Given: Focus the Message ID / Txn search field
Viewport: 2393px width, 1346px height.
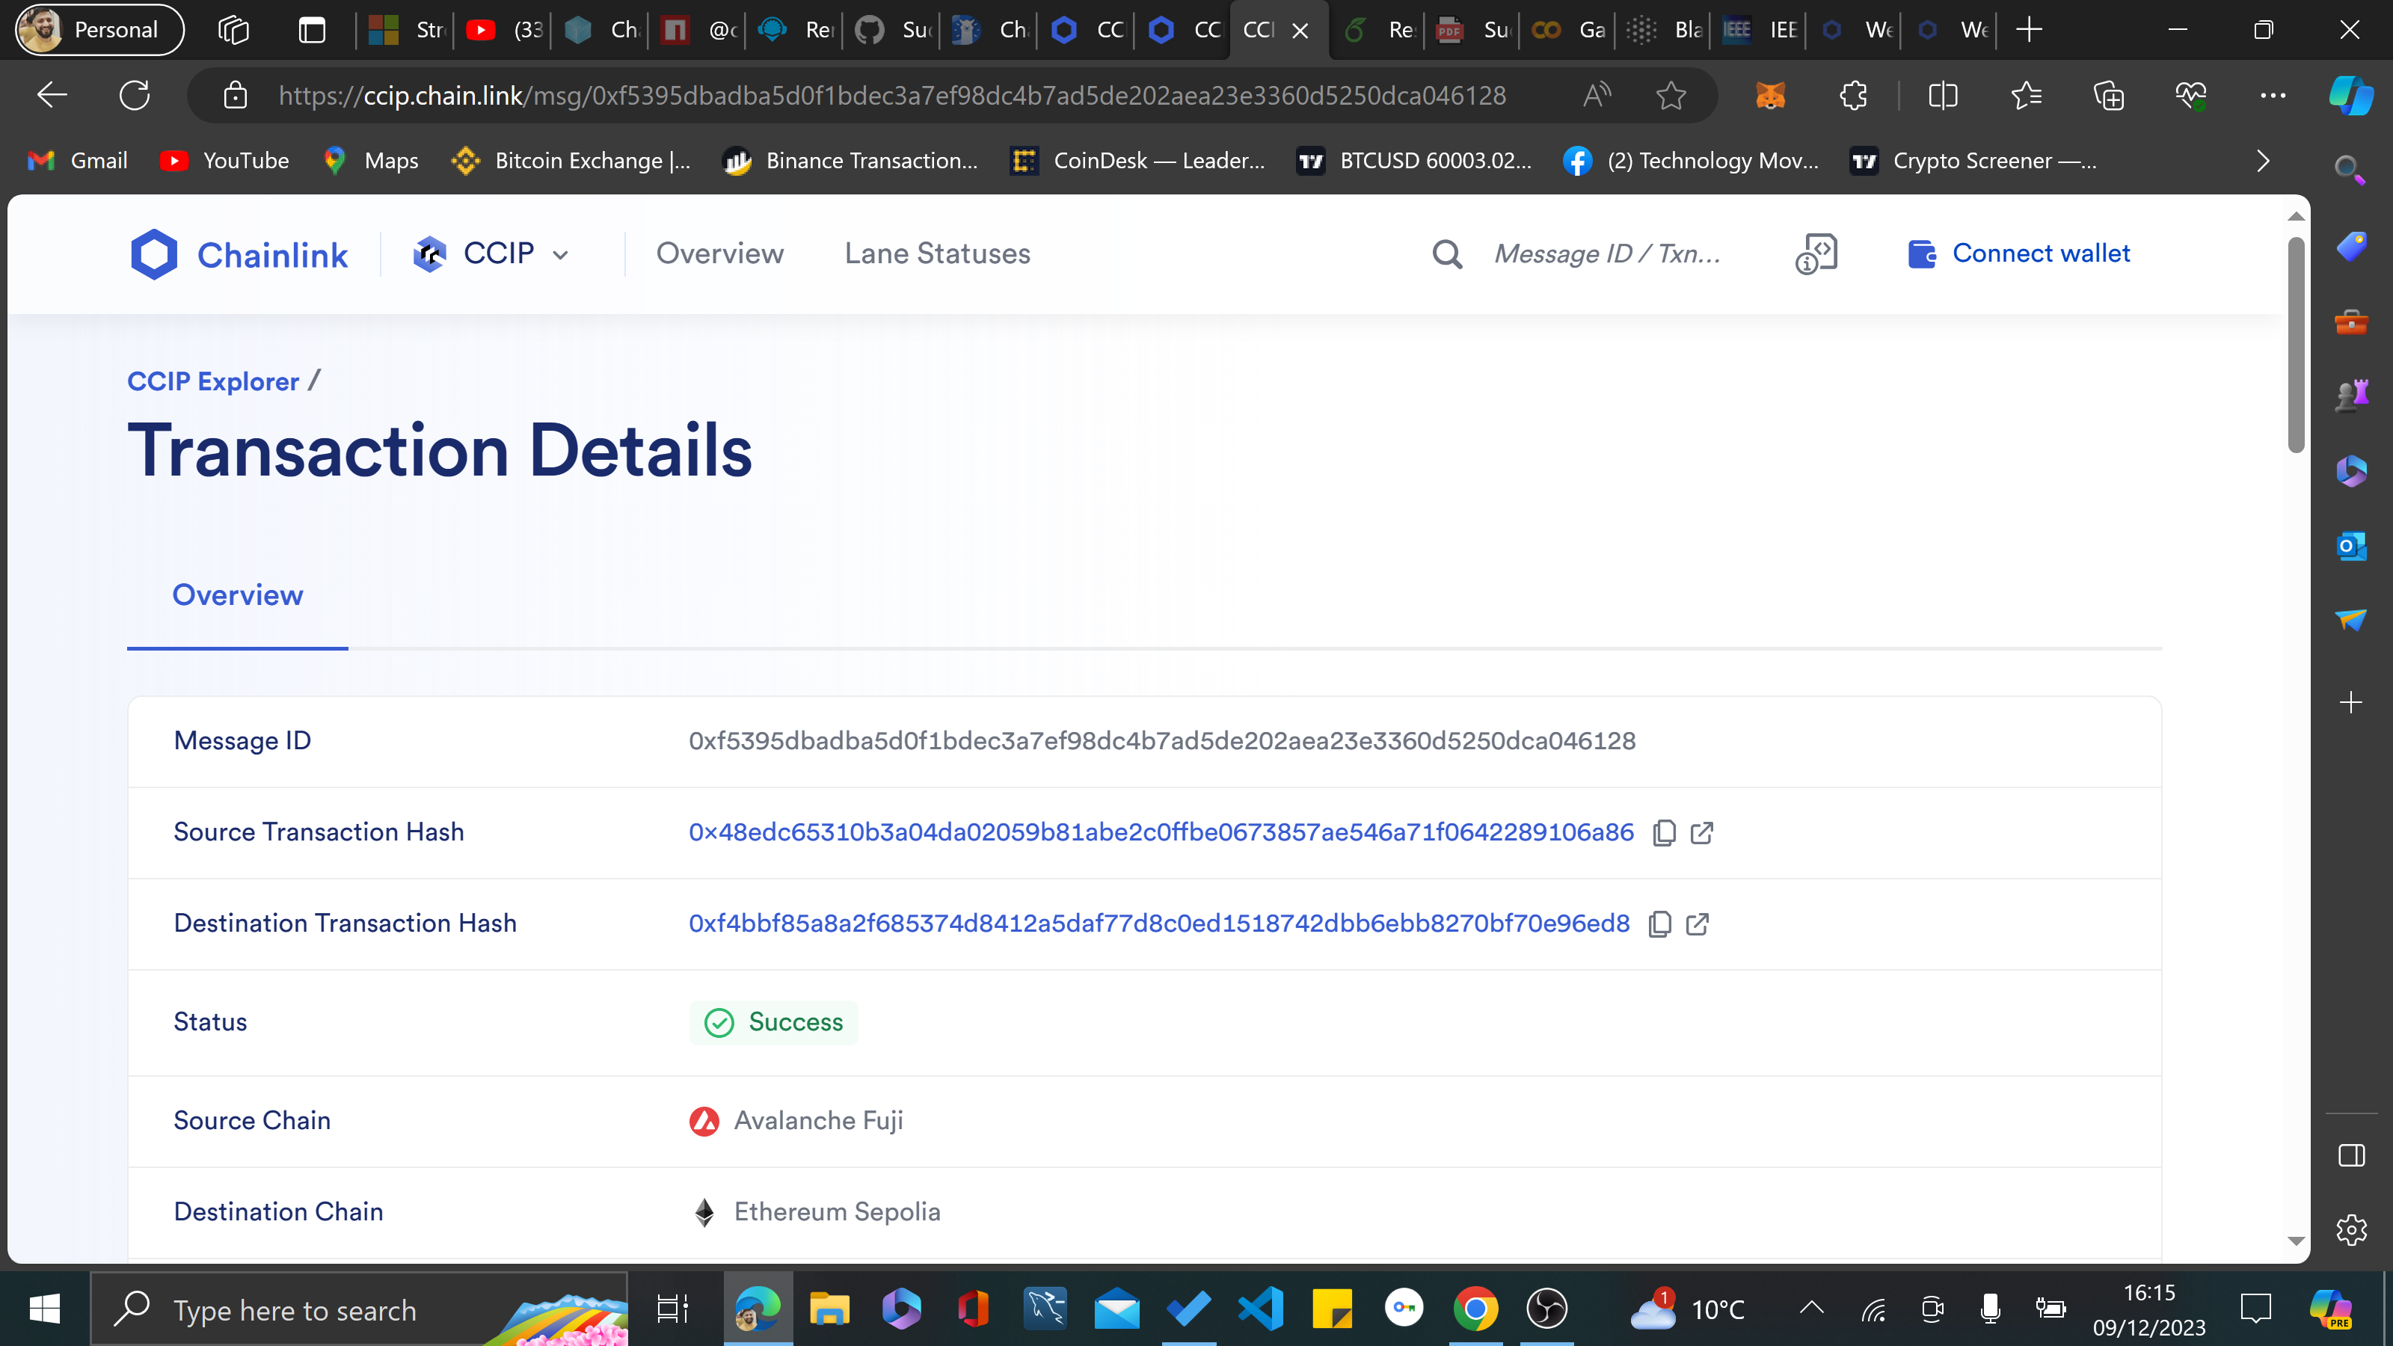Looking at the screenshot, I should [x=1607, y=253].
